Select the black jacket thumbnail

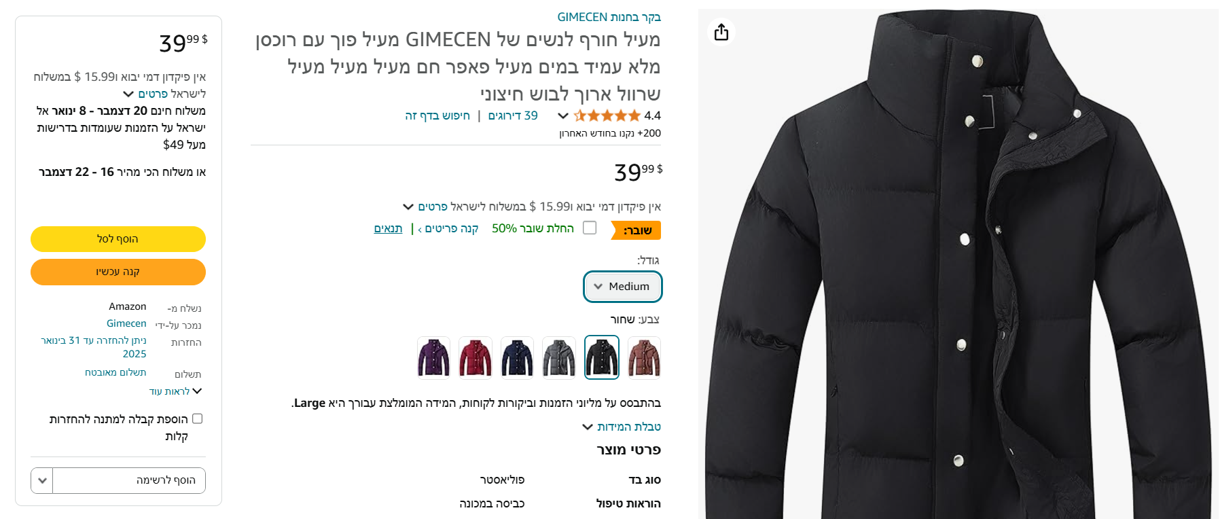pos(602,357)
